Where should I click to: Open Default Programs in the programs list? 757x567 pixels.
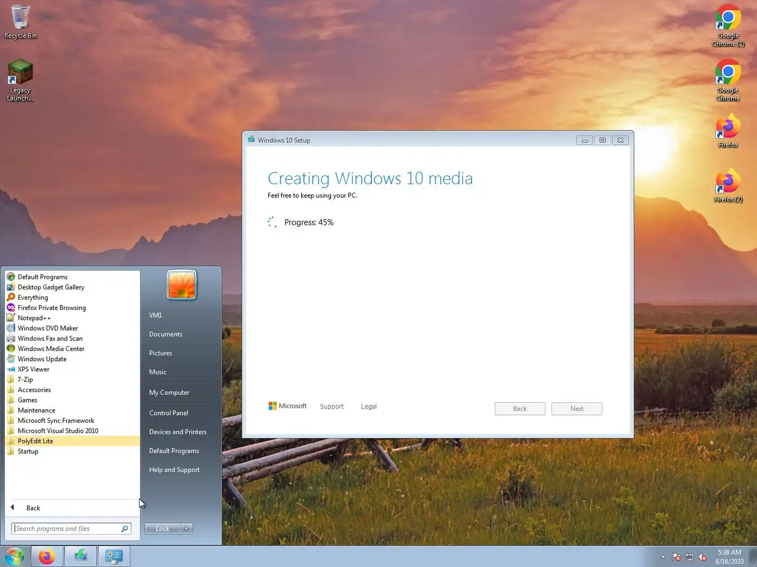pos(72,277)
